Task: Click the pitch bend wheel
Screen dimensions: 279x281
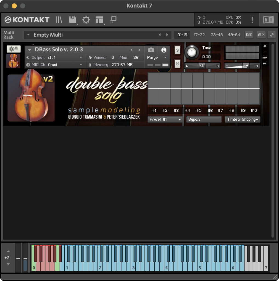Action: point(18,258)
